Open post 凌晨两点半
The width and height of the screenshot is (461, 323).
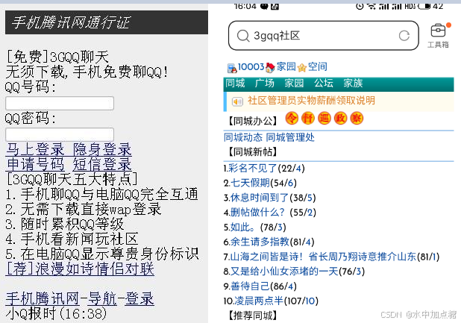[x=259, y=301]
